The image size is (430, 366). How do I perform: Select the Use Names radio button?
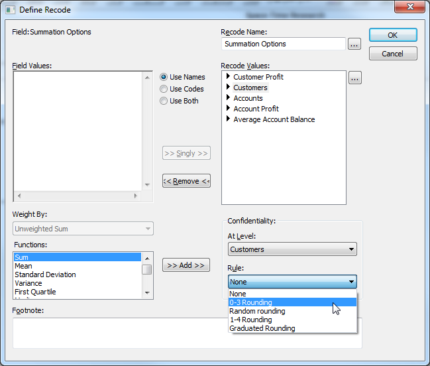(164, 77)
